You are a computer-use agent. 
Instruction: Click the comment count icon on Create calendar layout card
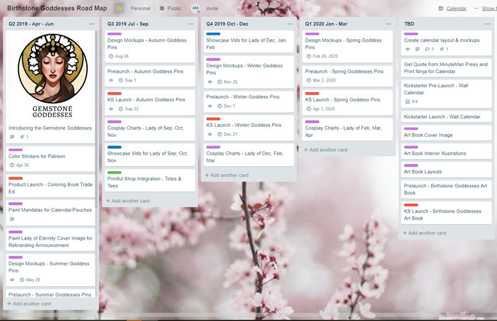pyautogui.click(x=429, y=49)
